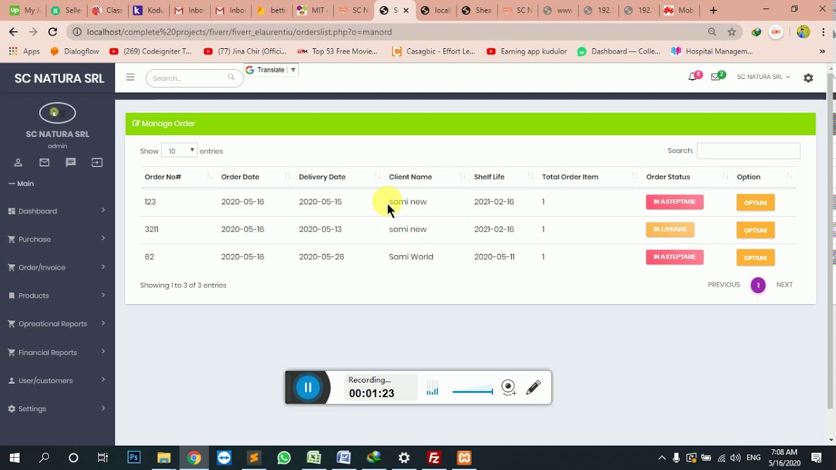Expand the User/customers sidebar menu
Viewport: 836px width, 470px height.
click(x=57, y=381)
